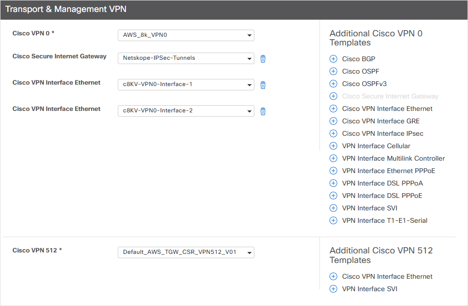
Task: Remove the c8KV-VPN0-Interface-2 template
Action: click(263, 111)
